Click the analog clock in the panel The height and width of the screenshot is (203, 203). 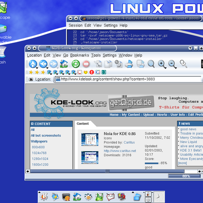pyautogui.click(x=158, y=197)
